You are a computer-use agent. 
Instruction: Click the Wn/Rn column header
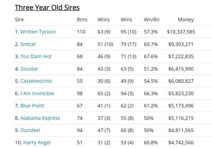pos(152,20)
